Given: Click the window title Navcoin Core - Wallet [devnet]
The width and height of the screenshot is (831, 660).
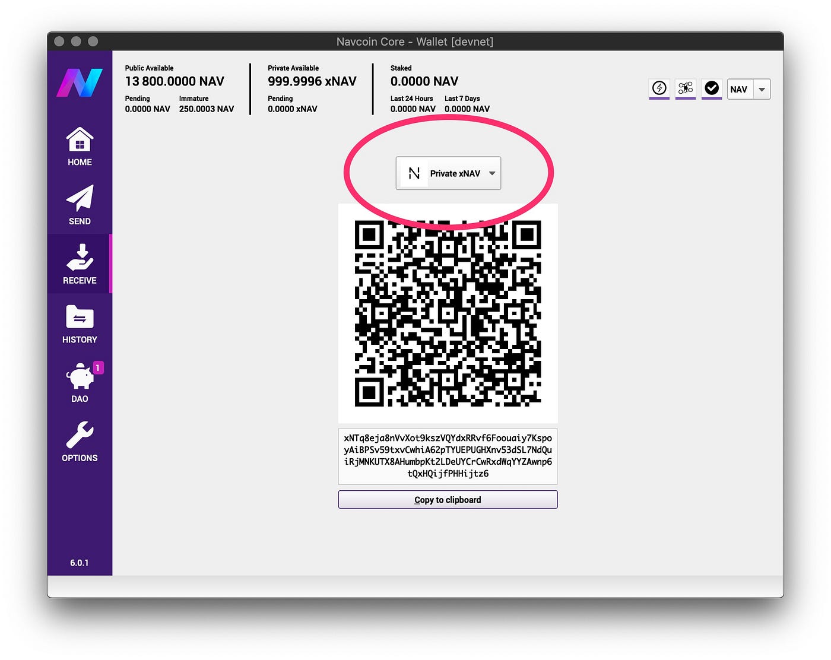Looking at the screenshot, I should point(415,42).
